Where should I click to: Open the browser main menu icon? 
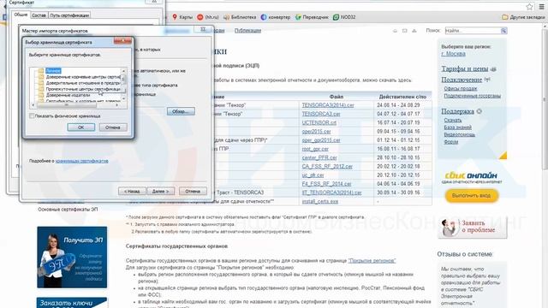click(541, 7)
